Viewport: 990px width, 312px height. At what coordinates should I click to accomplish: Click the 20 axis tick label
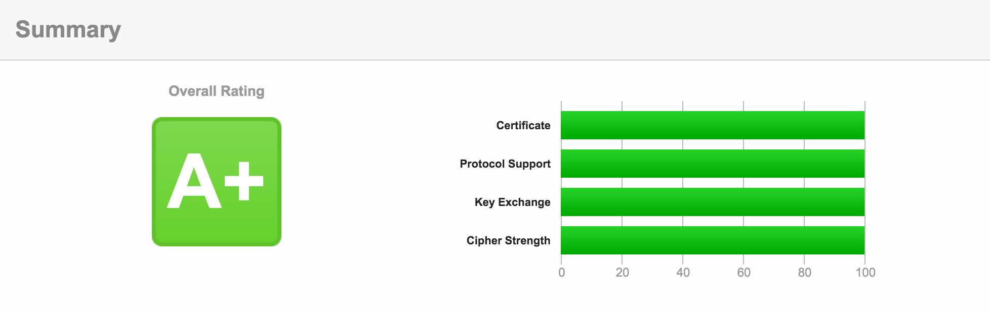pos(622,273)
